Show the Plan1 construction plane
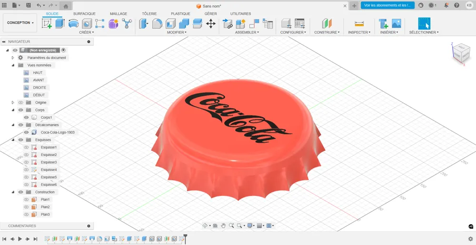This screenshot has height=245, width=476. click(26, 199)
